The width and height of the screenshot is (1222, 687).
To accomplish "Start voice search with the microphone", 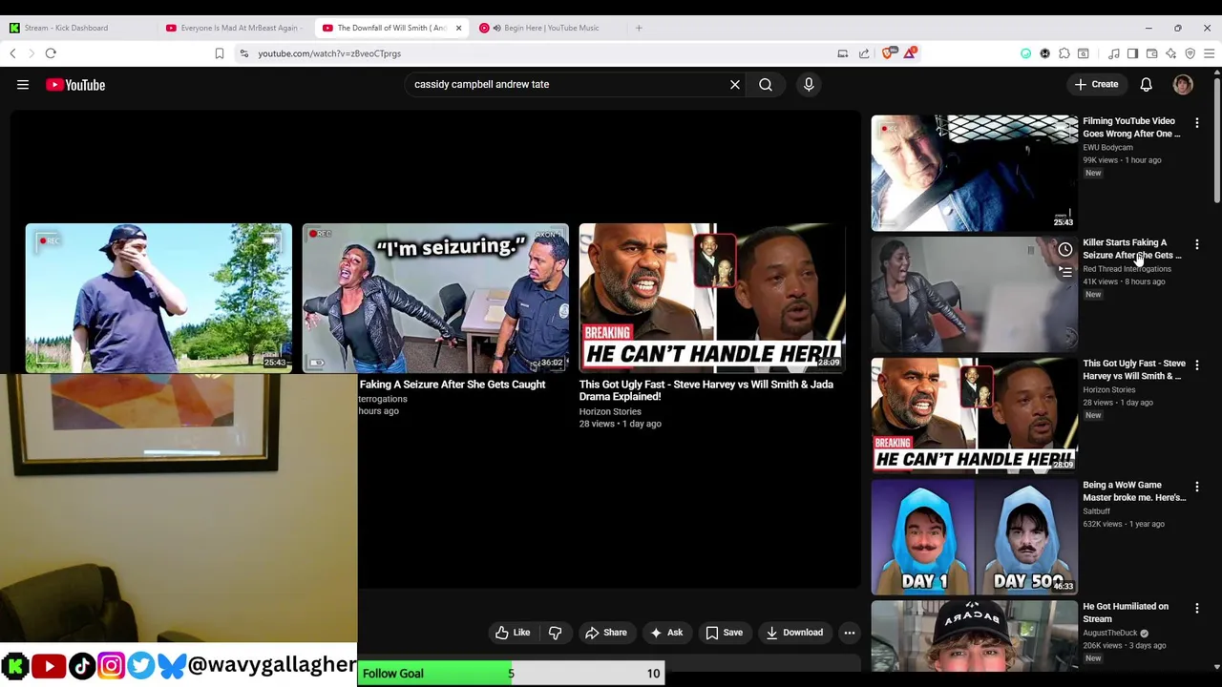I will click(809, 84).
